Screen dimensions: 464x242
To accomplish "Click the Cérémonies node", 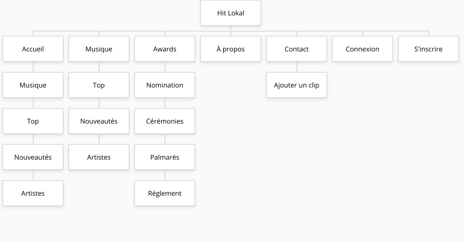I will point(165,121).
